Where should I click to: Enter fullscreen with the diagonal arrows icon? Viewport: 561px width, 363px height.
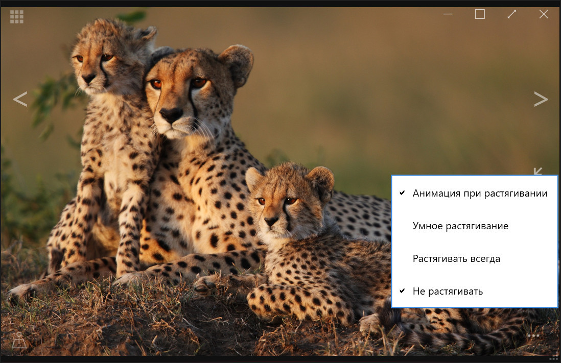click(511, 14)
